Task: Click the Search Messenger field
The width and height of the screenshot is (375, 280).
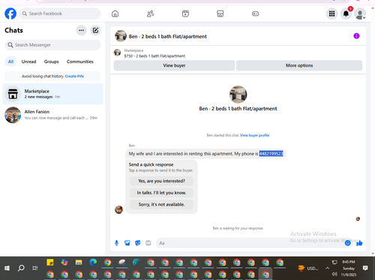Action: (x=52, y=45)
